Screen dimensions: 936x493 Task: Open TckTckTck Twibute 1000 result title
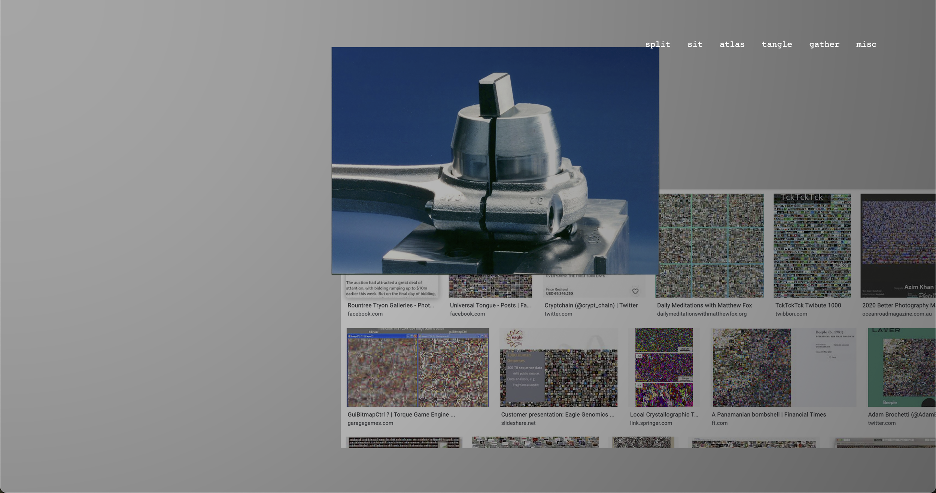pos(808,305)
